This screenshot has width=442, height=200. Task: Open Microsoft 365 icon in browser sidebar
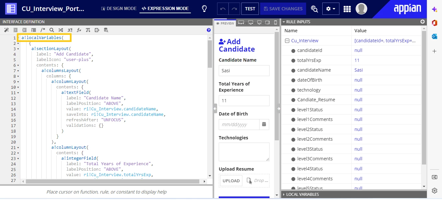pyautogui.click(x=435, y=23)
